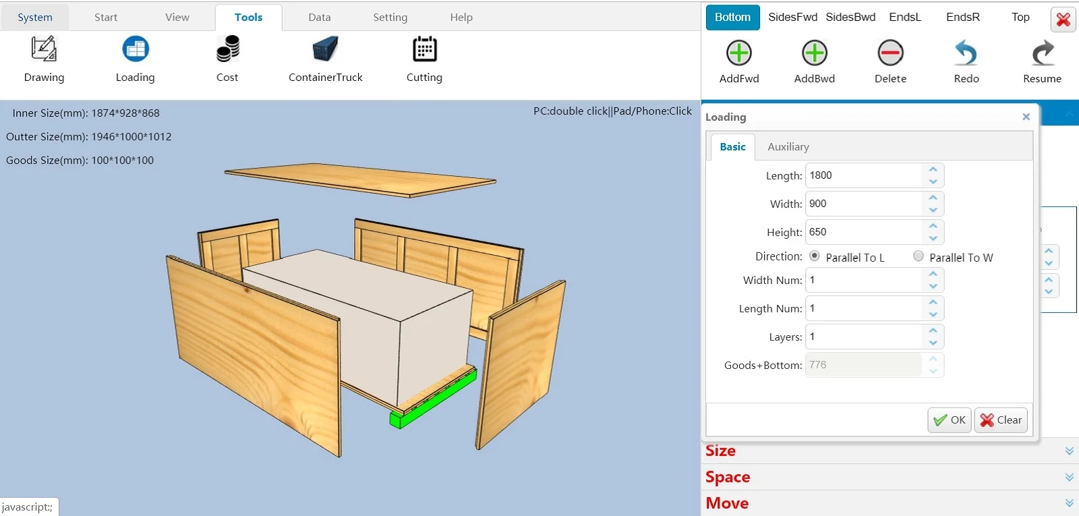
Task: Click the Delete red minus icon
Action: (x=890, y=53)
